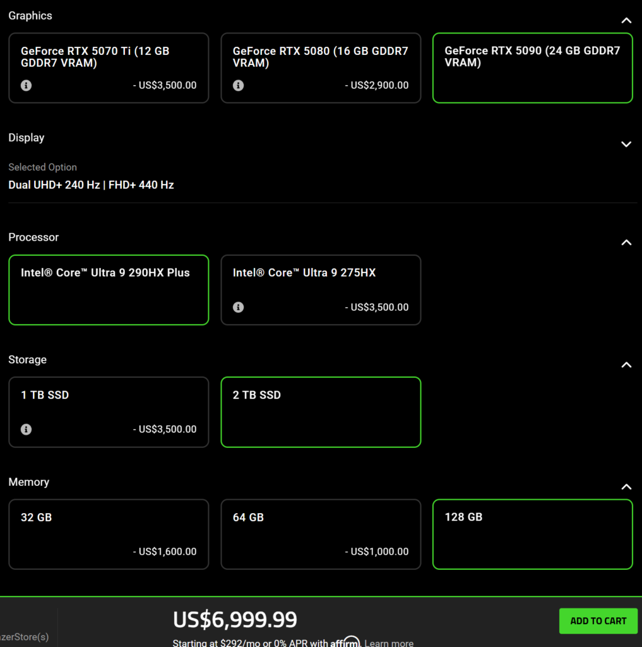Click the - US$2,900.00 price on RTX 5080
The height and width of the screenshot is (647, 642).
click(376, 85)
